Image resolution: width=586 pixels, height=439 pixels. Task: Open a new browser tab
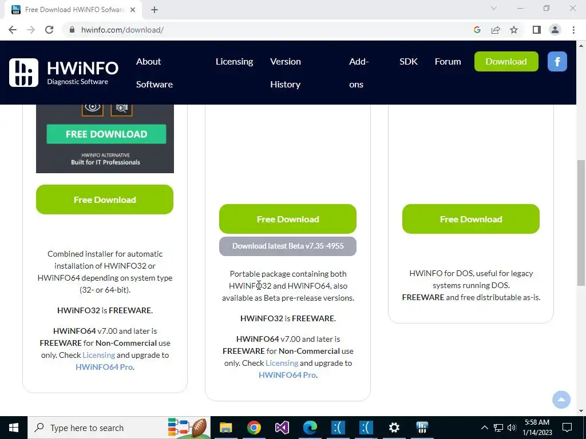pyautogui.click(x=155, y=10)
